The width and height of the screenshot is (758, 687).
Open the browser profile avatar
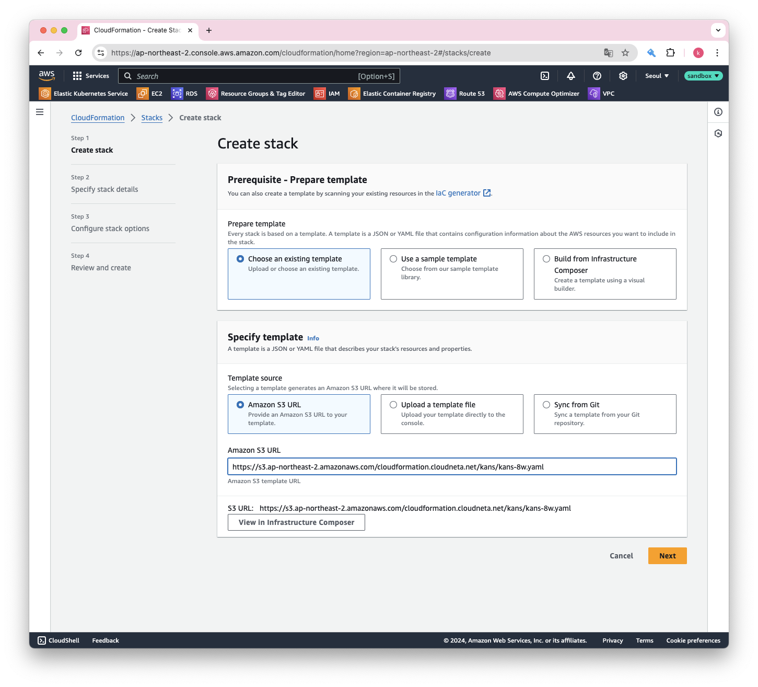(x=698, y=53)
